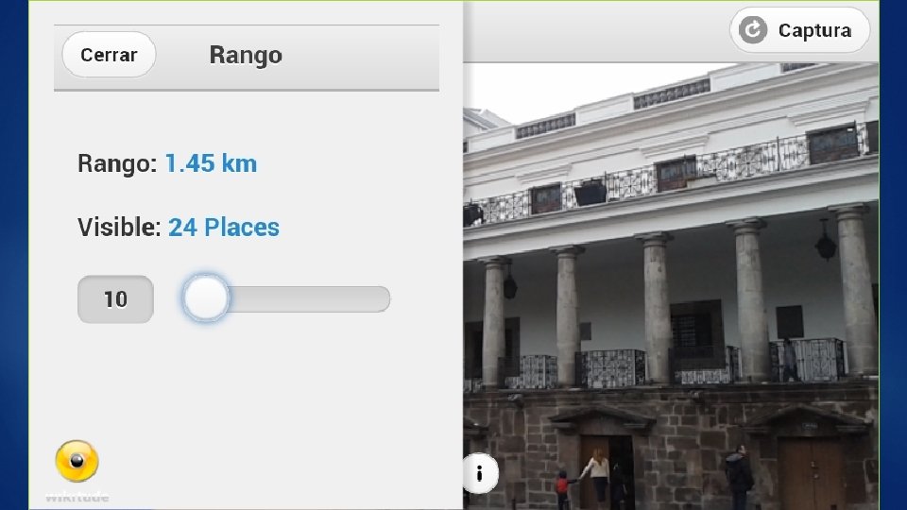Tap the child in the red jacket

562,489
